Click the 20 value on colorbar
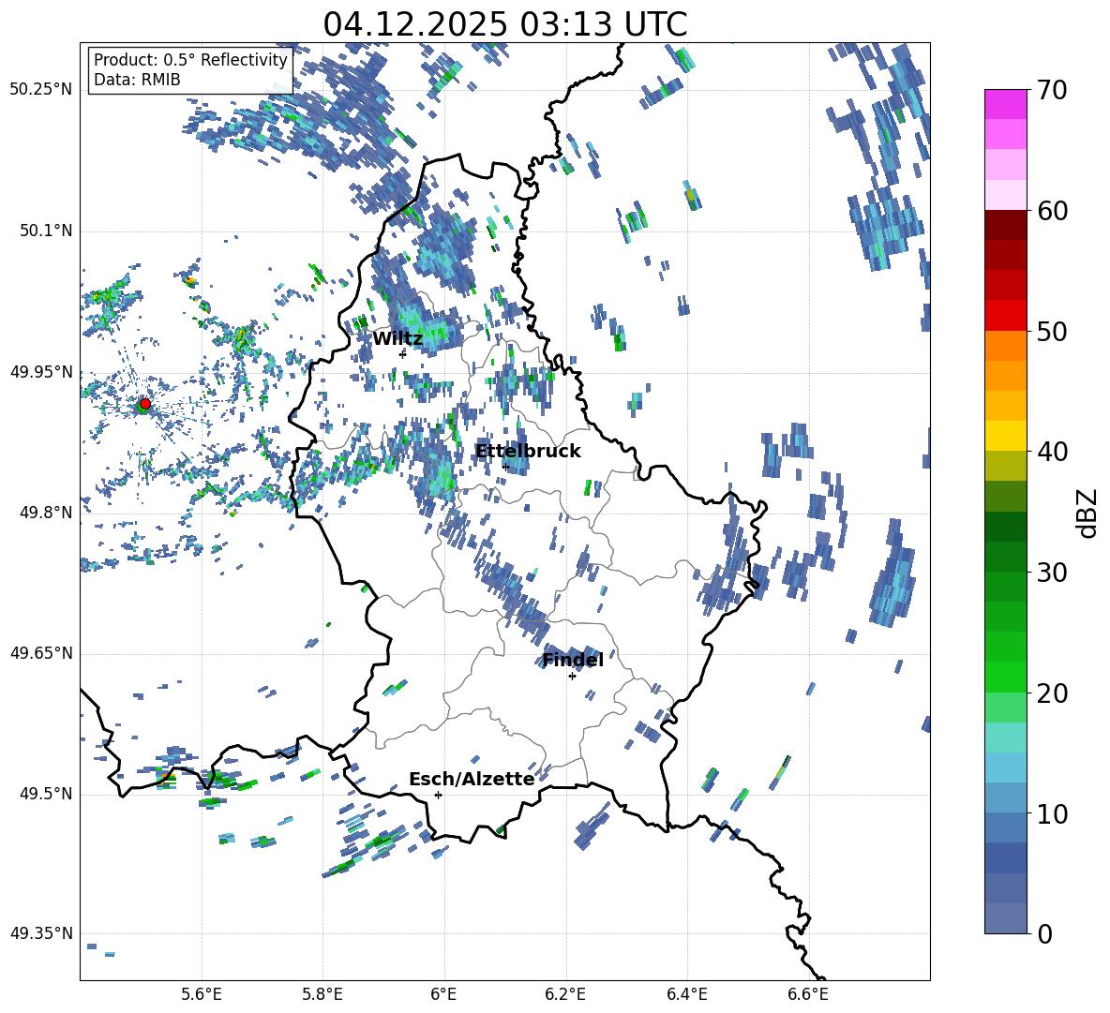 tap(1052, 693)
